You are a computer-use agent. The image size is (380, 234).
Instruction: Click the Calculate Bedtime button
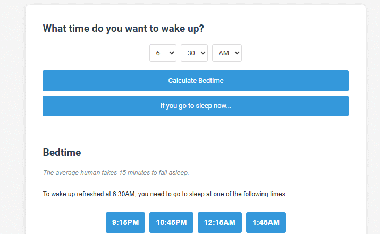tap(196, 81)
